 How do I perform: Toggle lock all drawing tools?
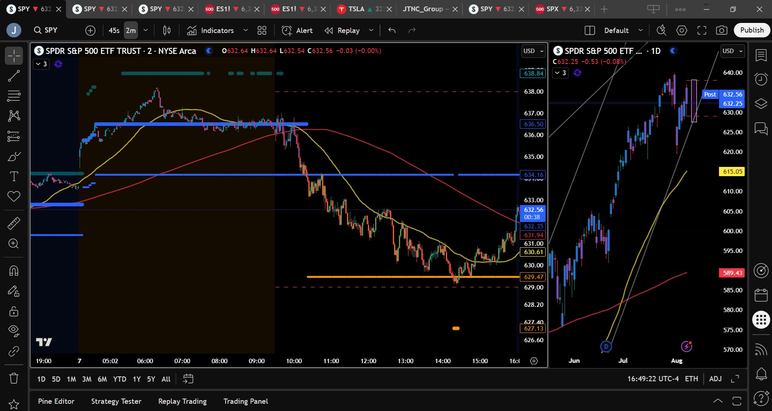[14, 311]
